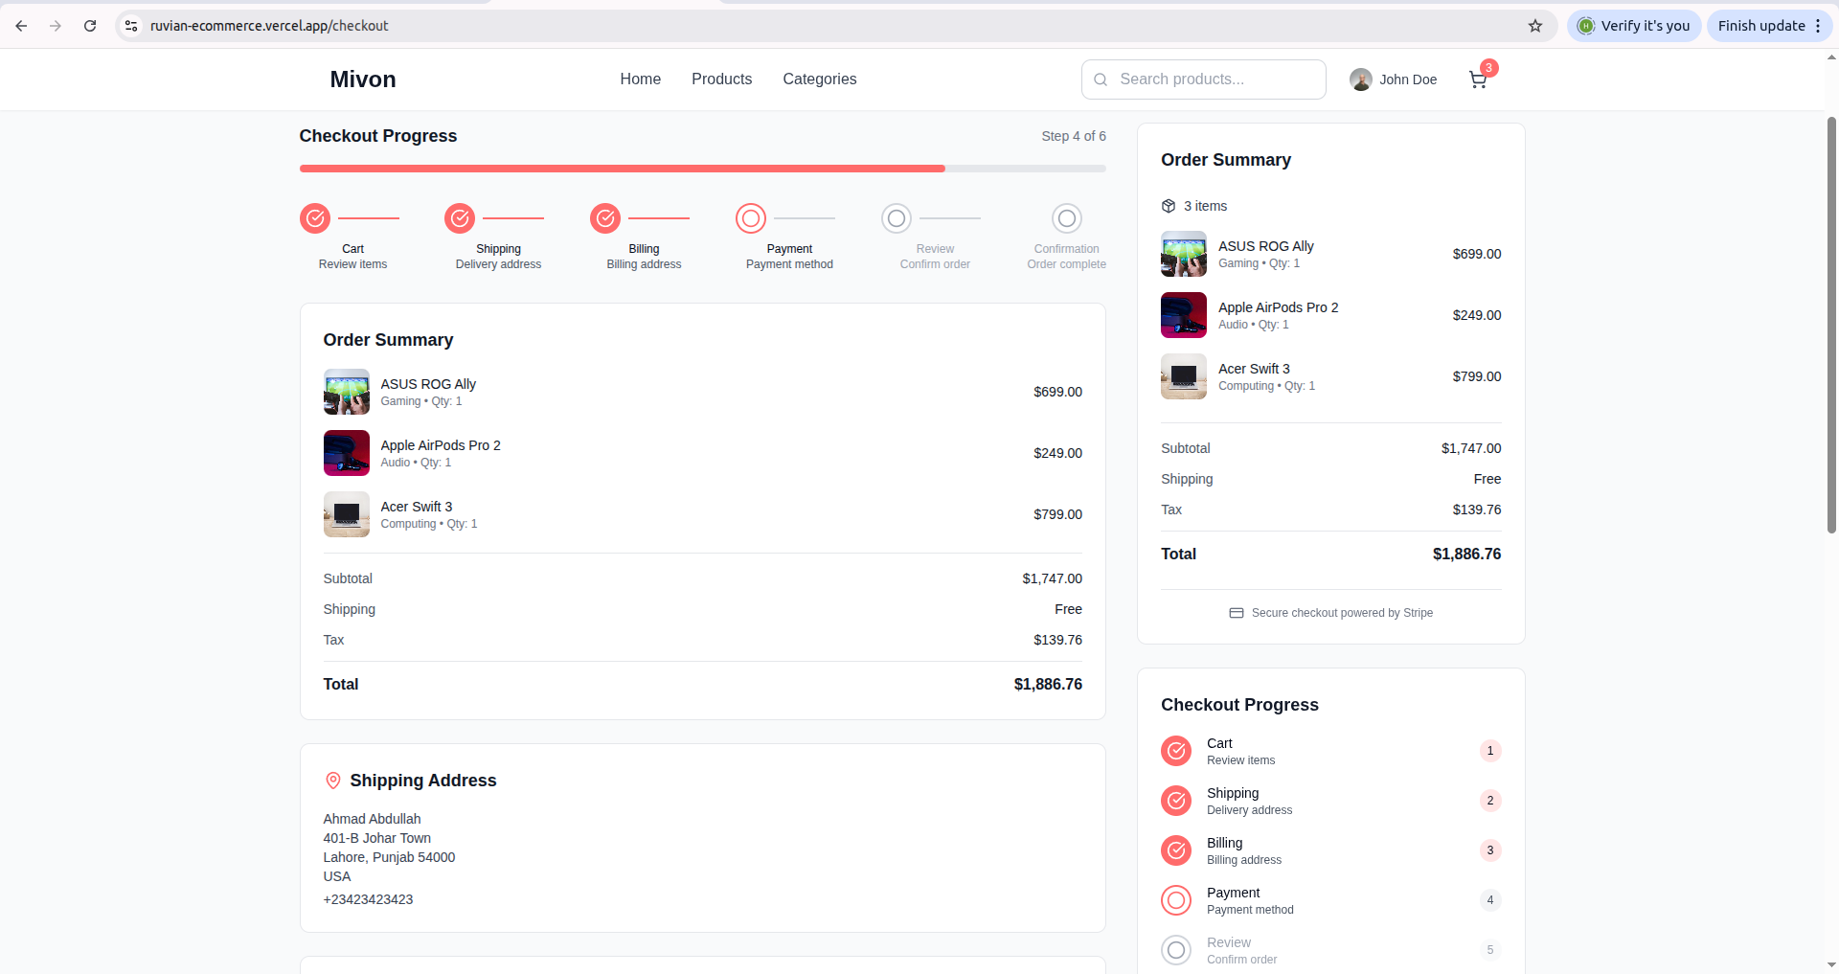The height and width of the screenshot is (974, 1839).
Task: Click the location pin icon by Shipping Address
Action: (x=333, y=781)
